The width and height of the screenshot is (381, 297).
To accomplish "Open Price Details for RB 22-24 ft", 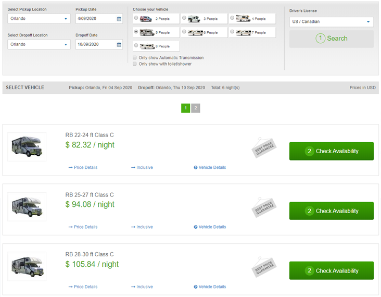I will (85, 167).
